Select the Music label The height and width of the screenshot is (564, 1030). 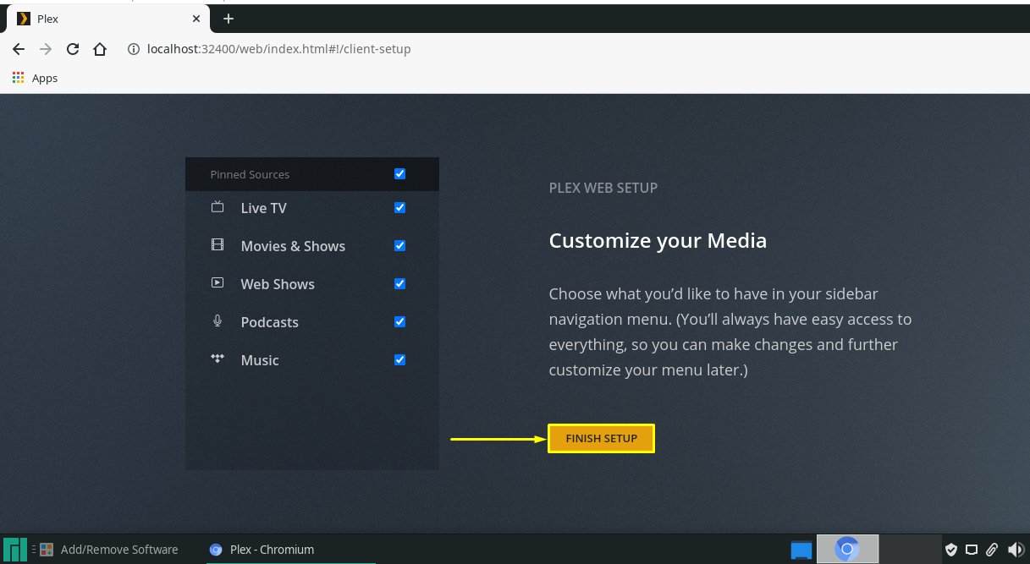(x=260, y=360)
